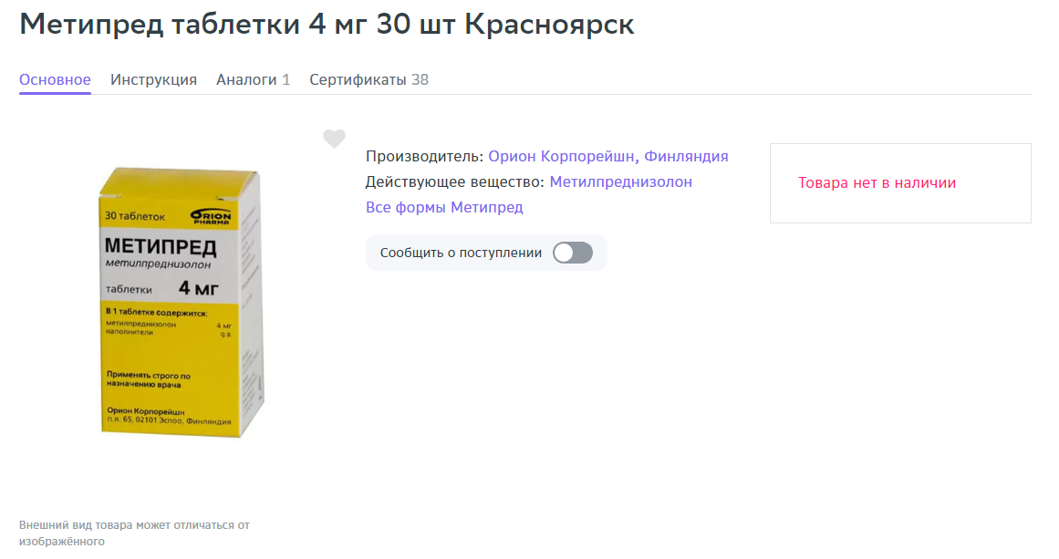Open the Аналоги tab
Viewport: 1059px width, 559px height.
tap(253, 79)
